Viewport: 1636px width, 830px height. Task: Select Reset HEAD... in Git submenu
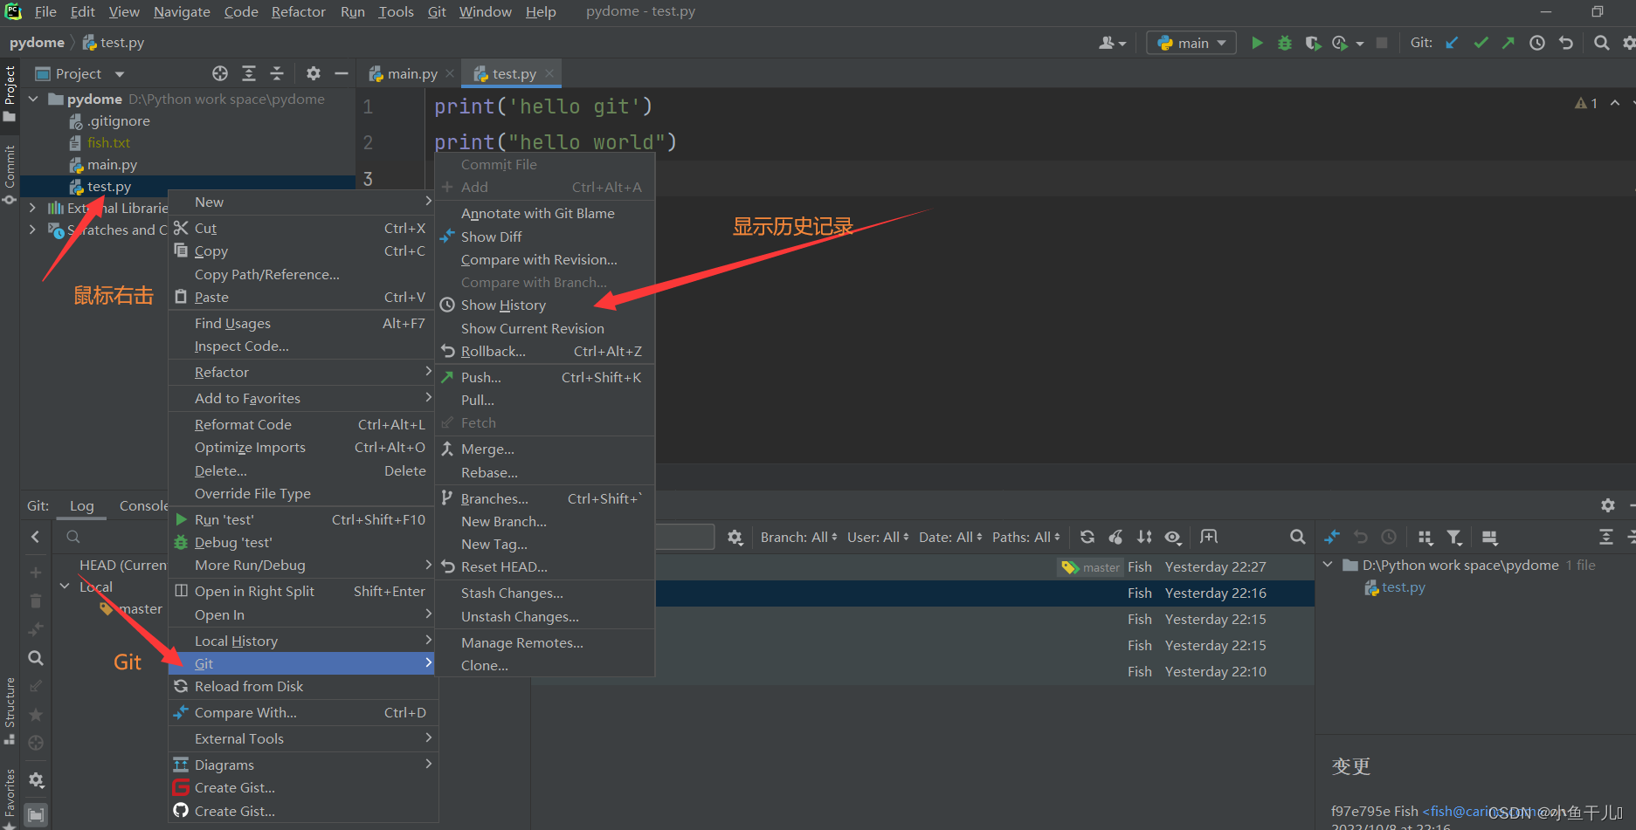click(545, 566)
